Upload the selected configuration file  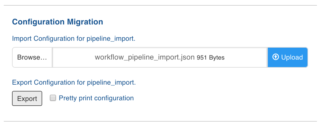(287, 57)
